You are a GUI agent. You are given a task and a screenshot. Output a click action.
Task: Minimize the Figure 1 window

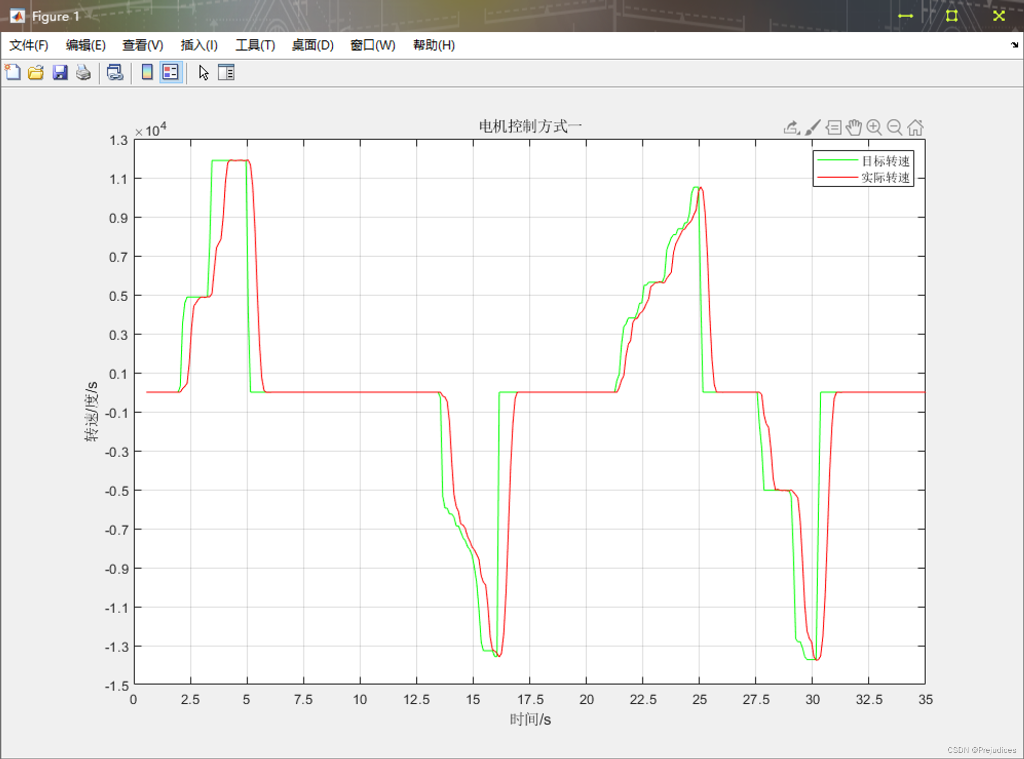point(905,16)
